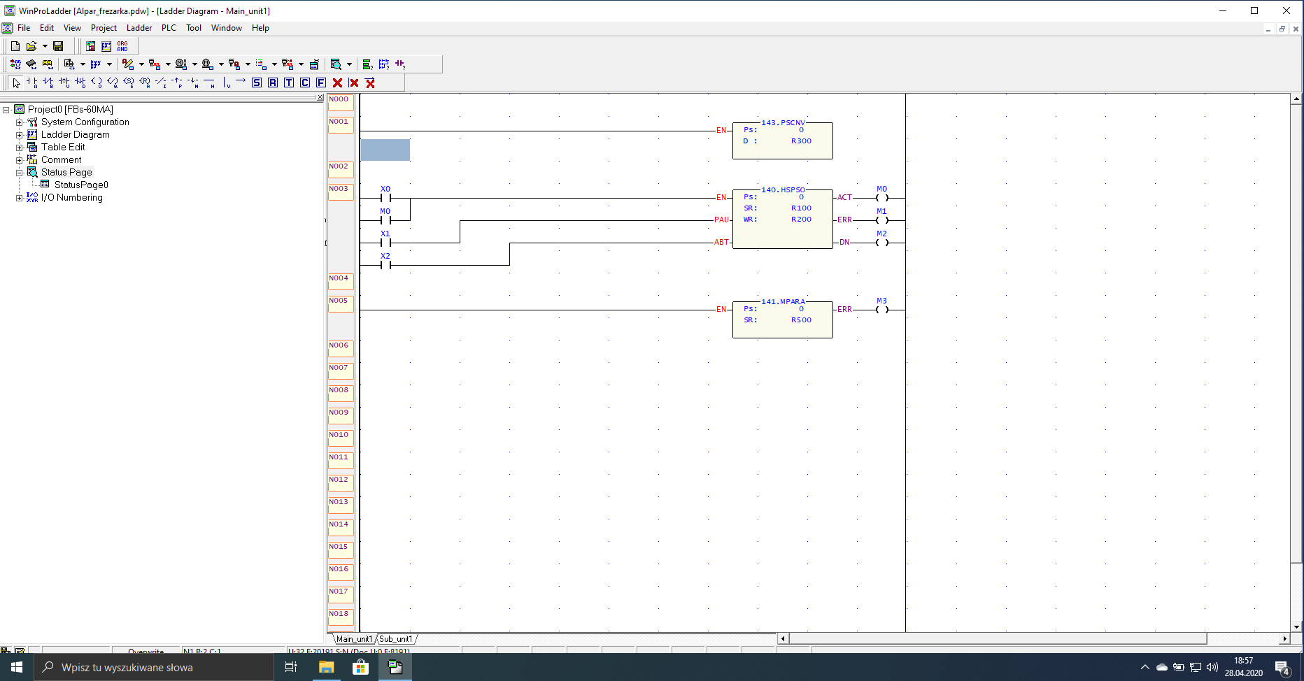
Task: Open the Project menu
Action: point(104,28)
